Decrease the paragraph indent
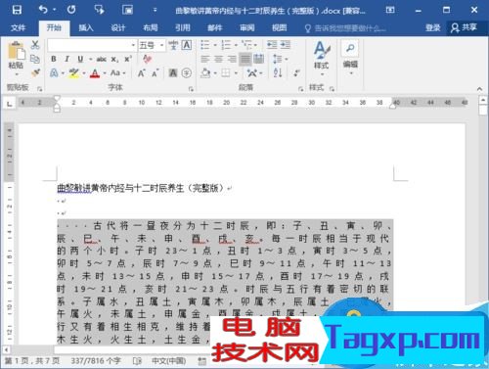The image size is (489, 369). click(272, 45)
